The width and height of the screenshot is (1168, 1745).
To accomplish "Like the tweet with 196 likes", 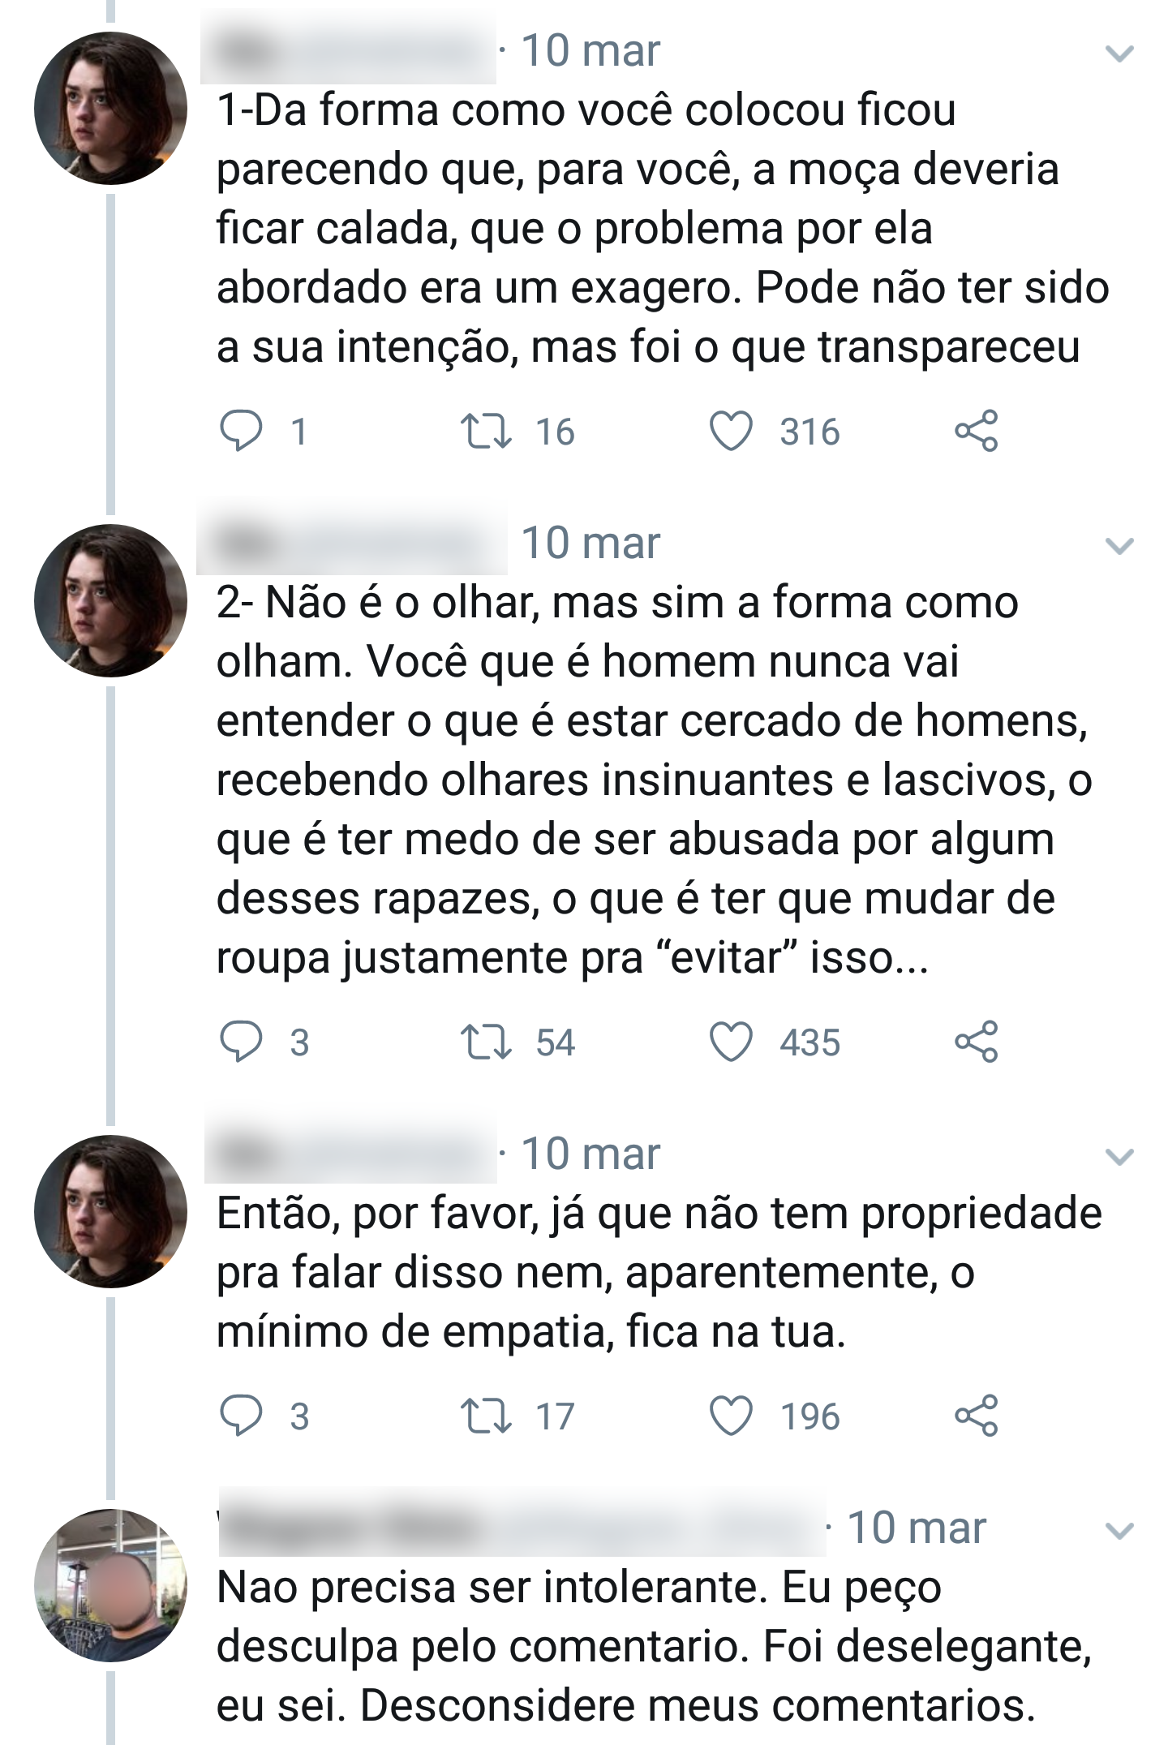I will (x=731, y=1416).
